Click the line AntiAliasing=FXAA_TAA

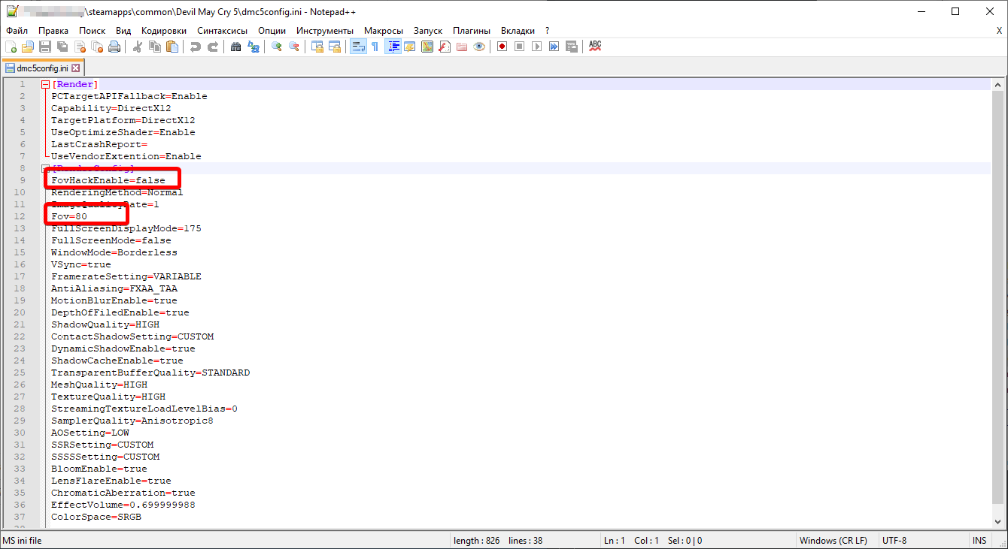click(114, 288)
